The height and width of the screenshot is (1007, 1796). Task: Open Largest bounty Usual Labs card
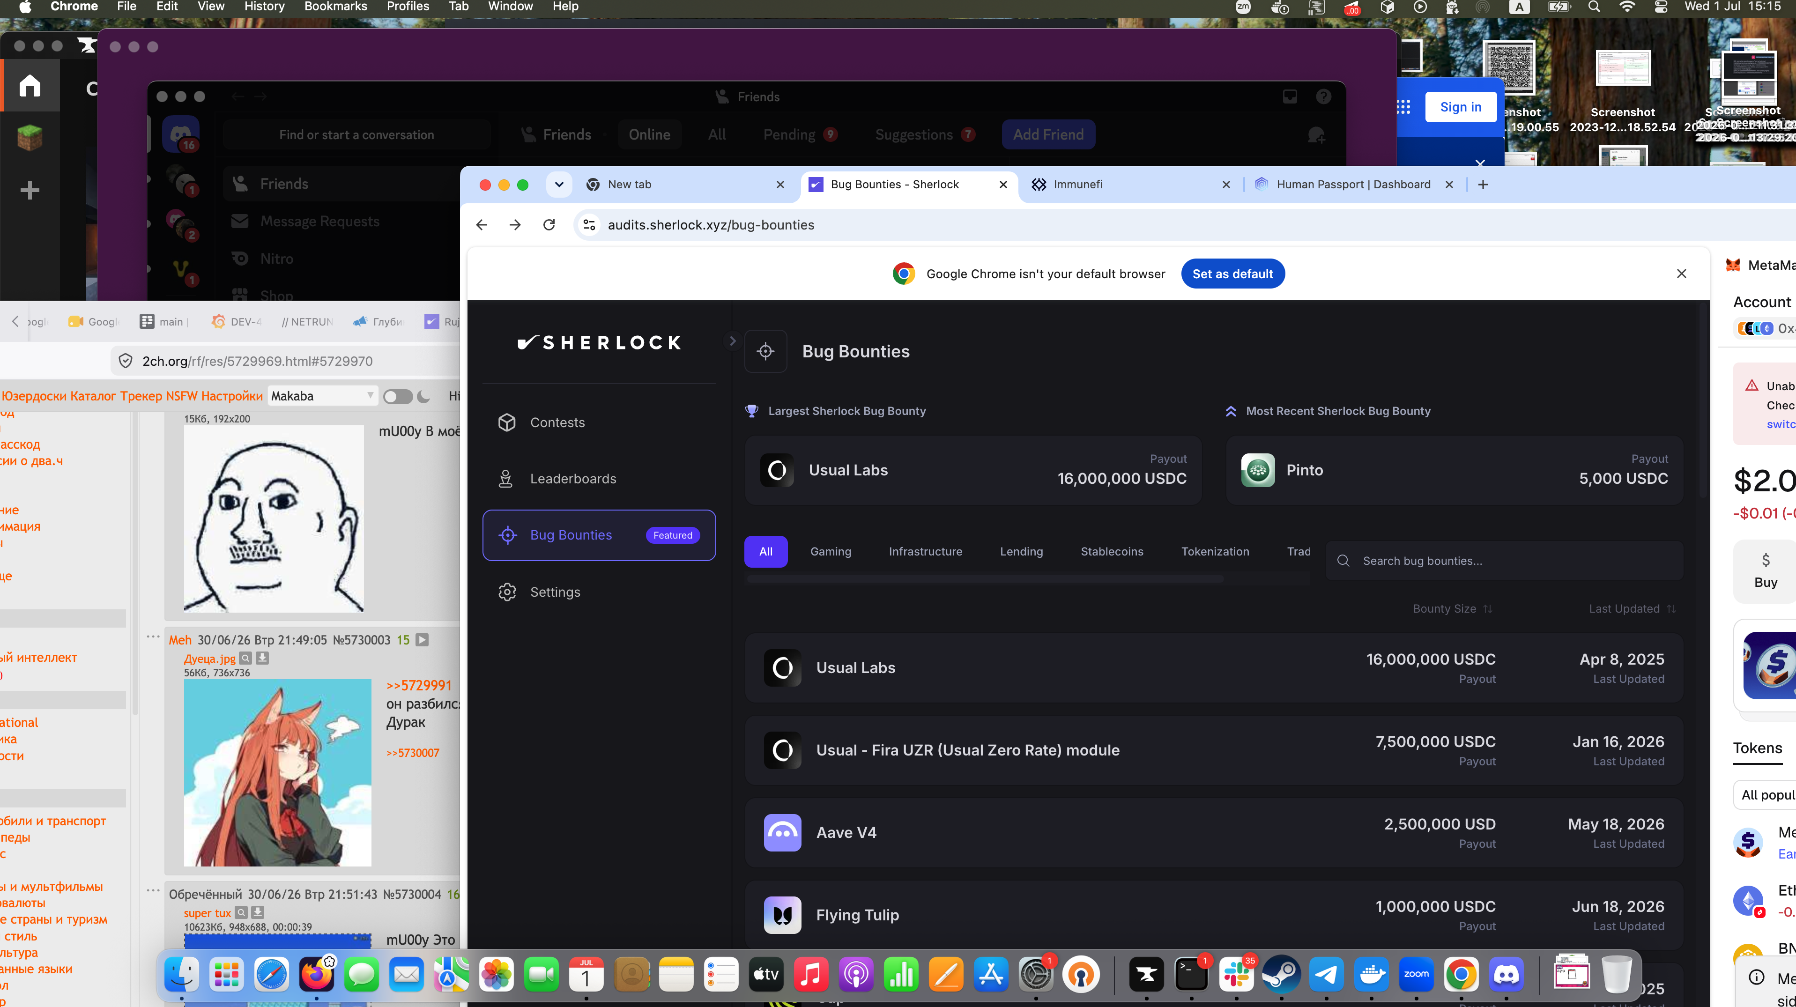[x=972, y=470]
